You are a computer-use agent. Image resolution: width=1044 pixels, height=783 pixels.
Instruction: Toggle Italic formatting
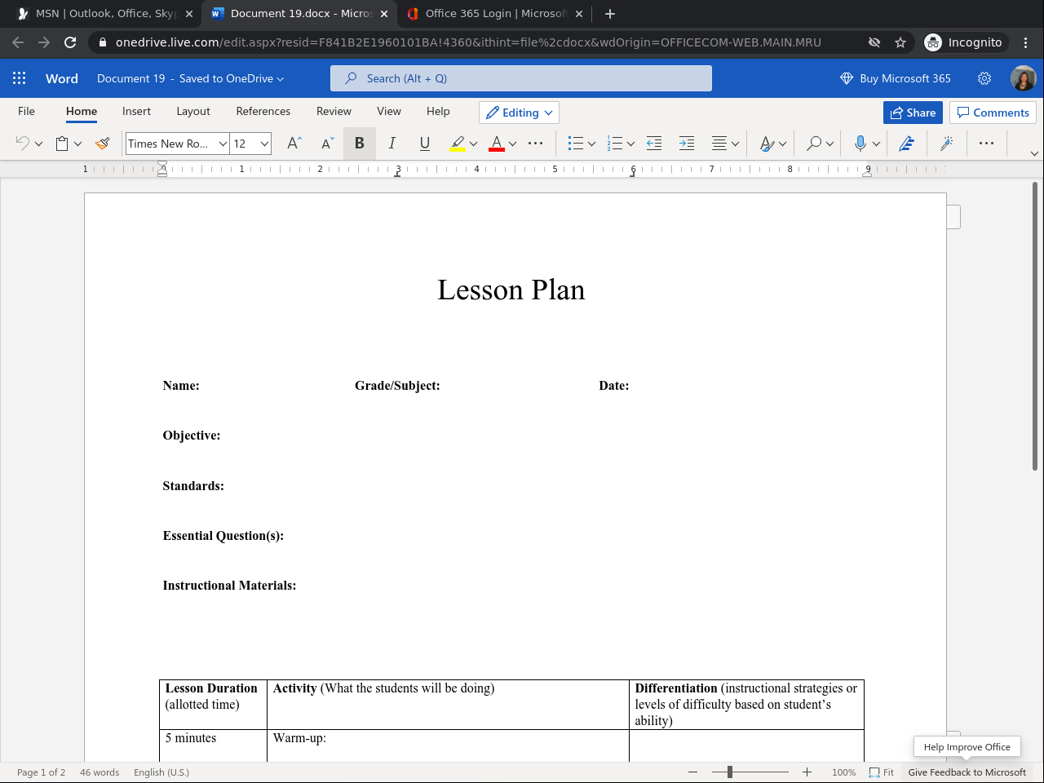tap(391, 144)
